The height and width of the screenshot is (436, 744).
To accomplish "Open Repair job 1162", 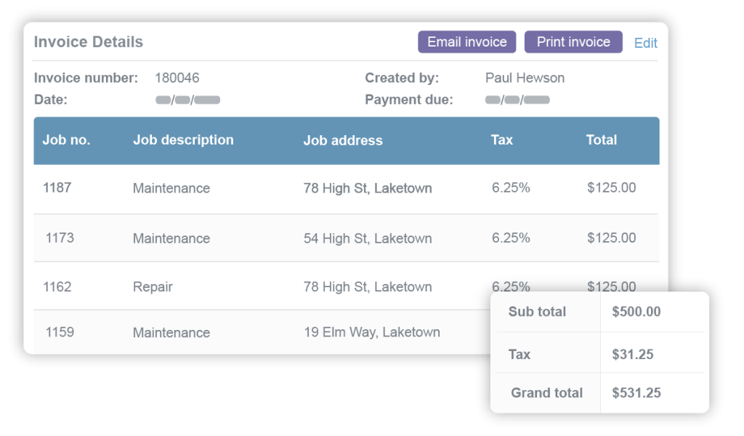I will coord(291,286).
